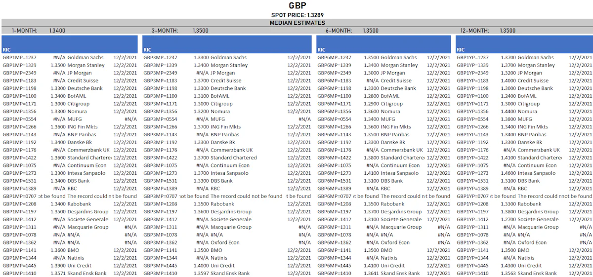
Task: Click BMO in the GBP1MP=1141 row
Action: (73, 250)
